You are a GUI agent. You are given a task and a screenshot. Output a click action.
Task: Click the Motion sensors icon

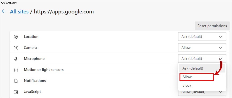coord(16,70)
